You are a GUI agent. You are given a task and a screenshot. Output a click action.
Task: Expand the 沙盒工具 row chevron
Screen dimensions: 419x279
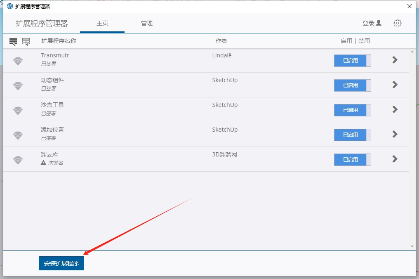point(395,109)
